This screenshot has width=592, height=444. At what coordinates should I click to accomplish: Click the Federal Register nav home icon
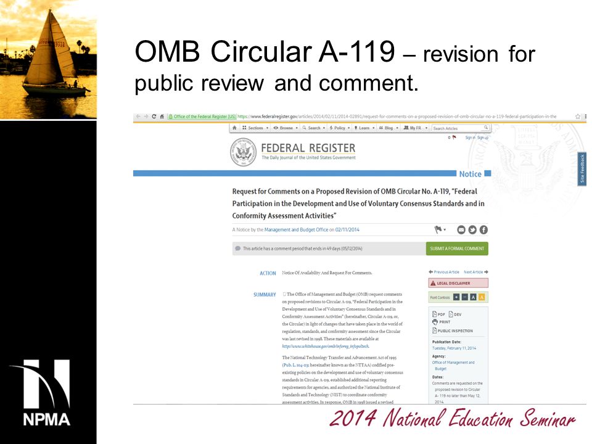pos(234,128)
